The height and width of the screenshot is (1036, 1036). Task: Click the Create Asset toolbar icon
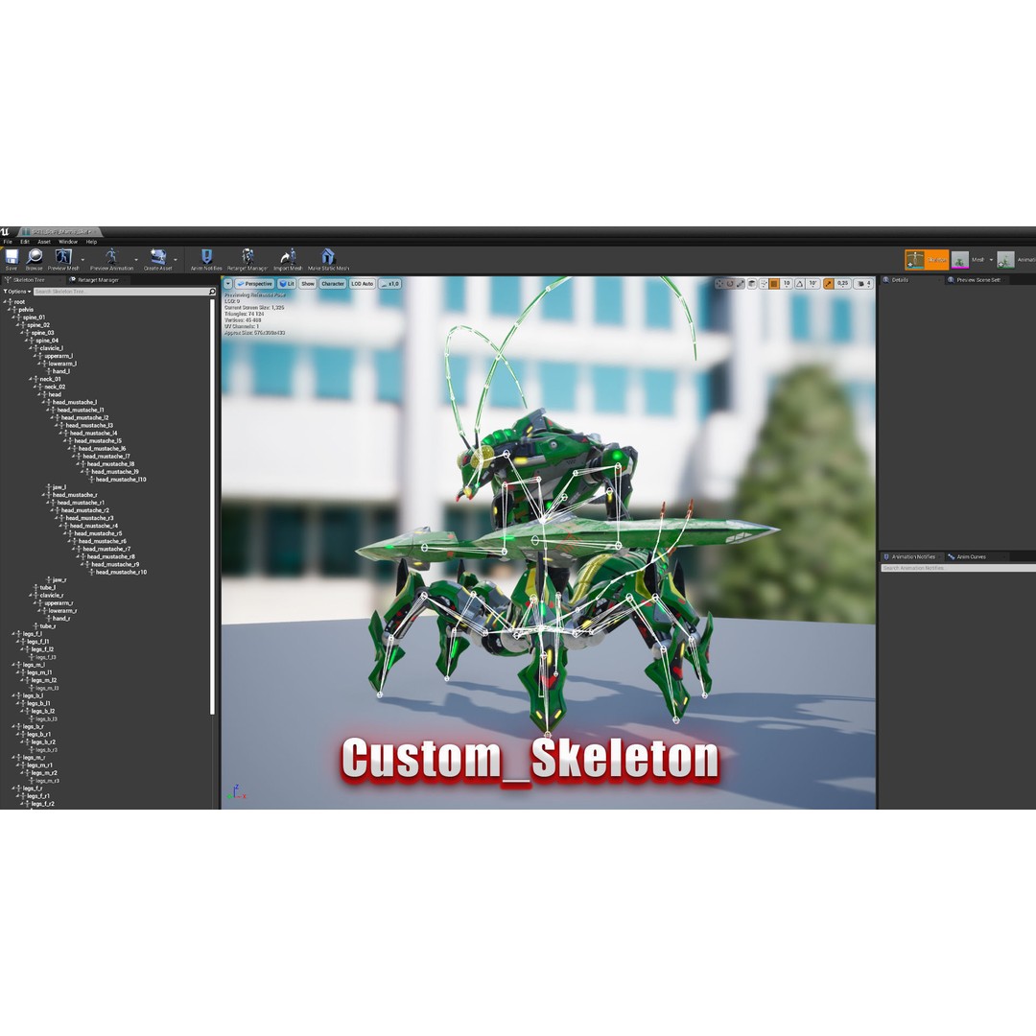click(x=157, y=256)
